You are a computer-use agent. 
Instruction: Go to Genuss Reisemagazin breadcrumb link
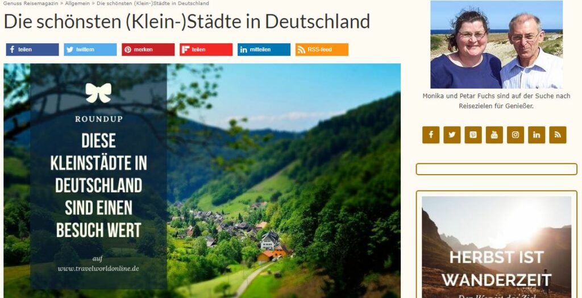point(31,3)
